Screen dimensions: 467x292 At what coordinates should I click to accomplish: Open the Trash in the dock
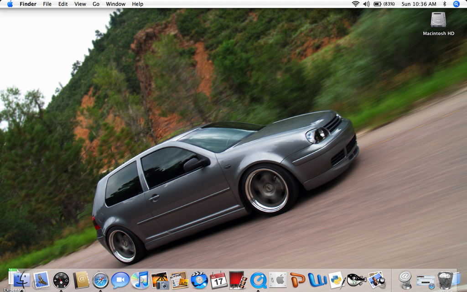click(x=445, y=280)
